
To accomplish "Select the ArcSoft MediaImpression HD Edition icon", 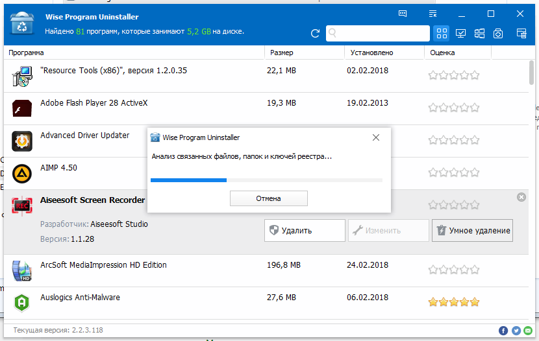I will coord(22,271).
